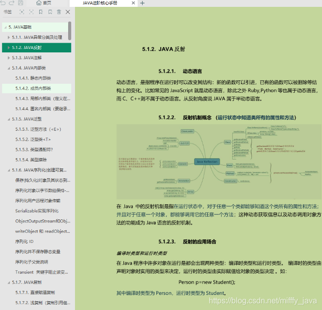This screenshot has width=322, height=310.
Task: Switch to the JAVA进阶核心手册 tab
Action: click(x=100, y=3)
